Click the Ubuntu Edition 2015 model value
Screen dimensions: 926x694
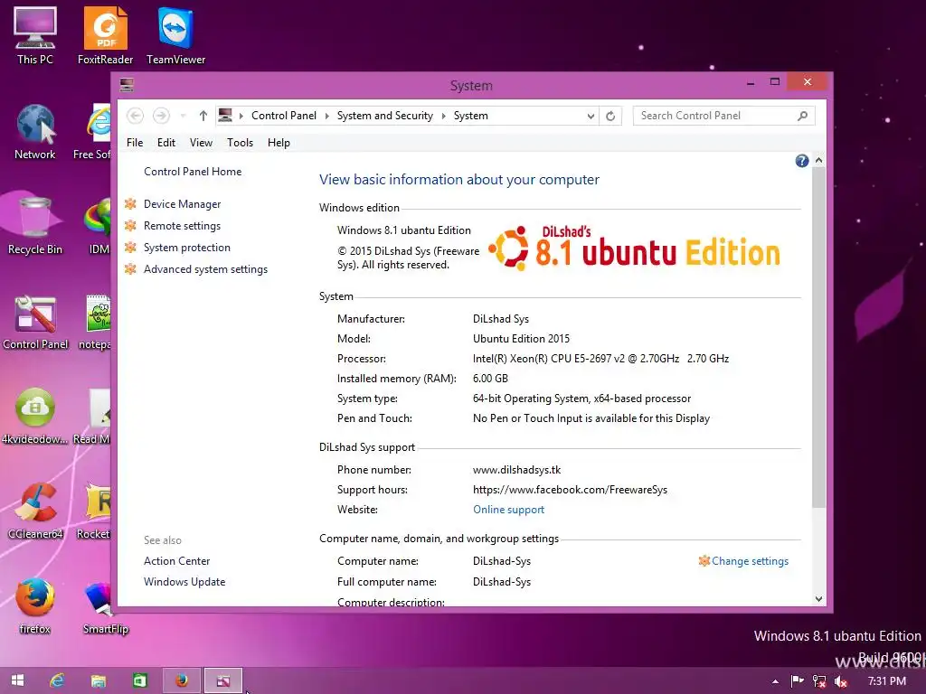tap(521, 339)
